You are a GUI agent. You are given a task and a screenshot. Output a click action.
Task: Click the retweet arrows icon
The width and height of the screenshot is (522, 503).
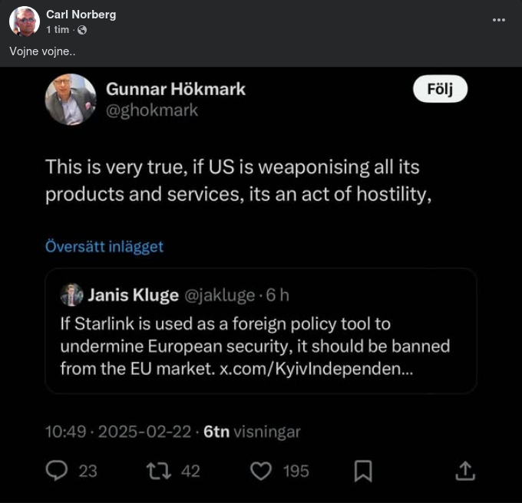tap(158, 470)
